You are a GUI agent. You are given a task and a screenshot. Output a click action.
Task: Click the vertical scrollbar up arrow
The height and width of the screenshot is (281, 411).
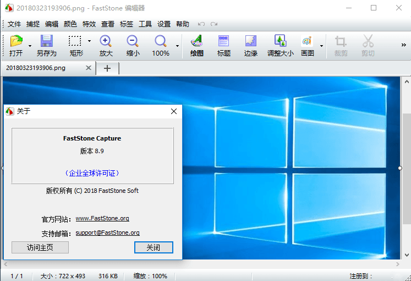407,82
